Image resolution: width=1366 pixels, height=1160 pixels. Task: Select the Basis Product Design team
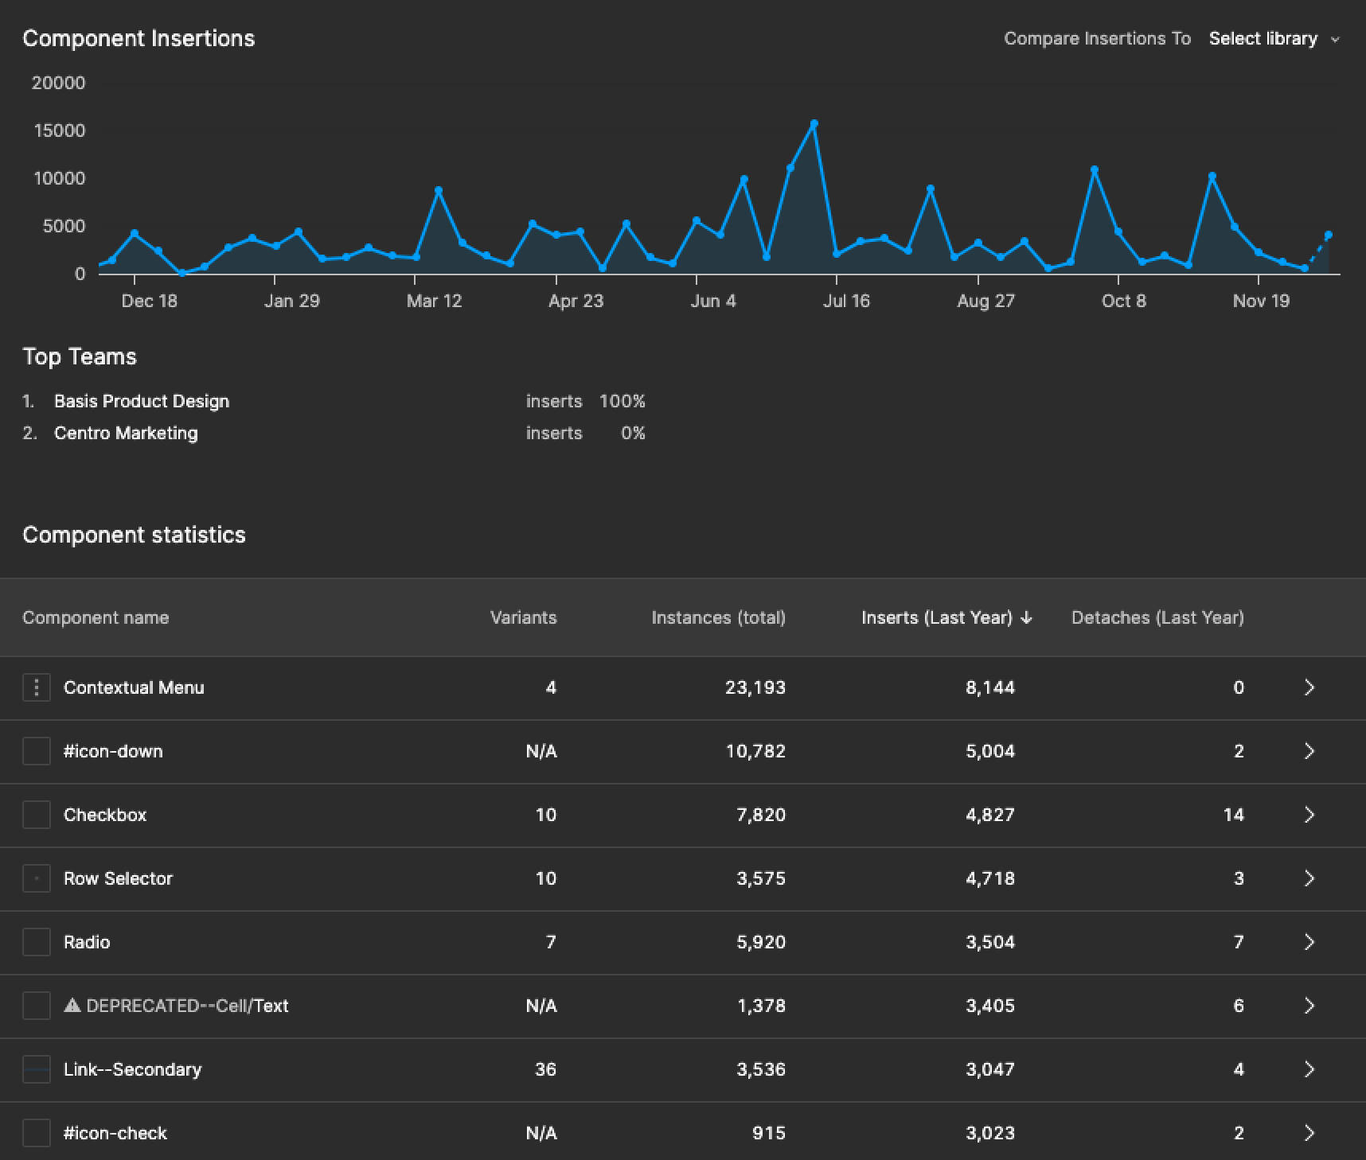[142, 401]
